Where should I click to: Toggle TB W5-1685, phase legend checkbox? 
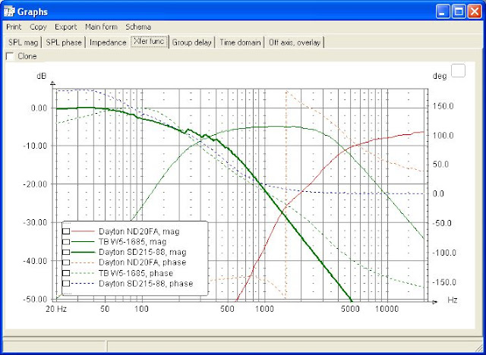(66, 273)
